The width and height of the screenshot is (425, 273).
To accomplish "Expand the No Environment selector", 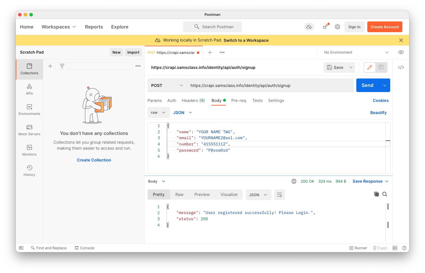I will coord(356,53).
